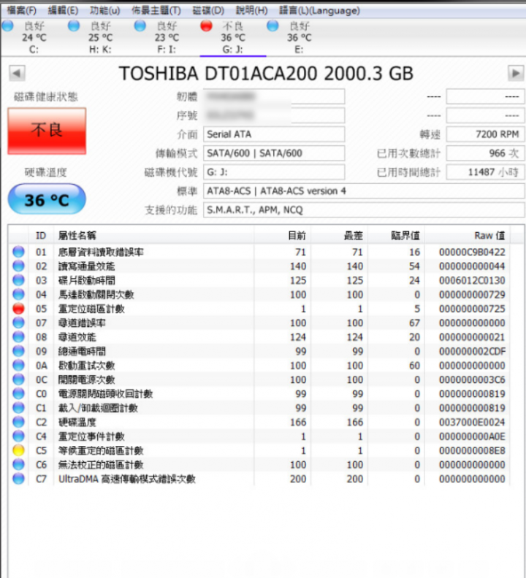526x578 pixels.
Task: Click the yellow status icon for attribute C5
Action: pos(18,450)
